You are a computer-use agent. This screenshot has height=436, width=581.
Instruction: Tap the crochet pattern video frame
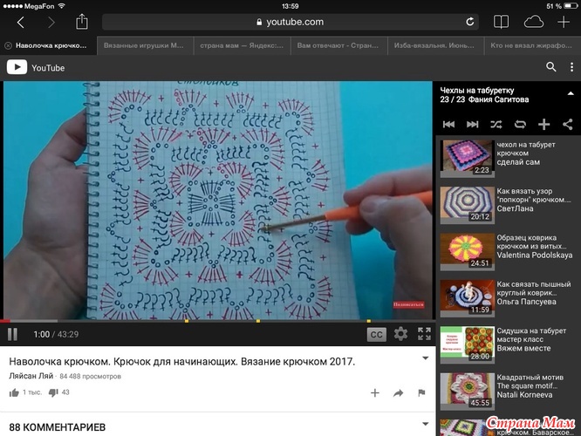pos(218,200)
